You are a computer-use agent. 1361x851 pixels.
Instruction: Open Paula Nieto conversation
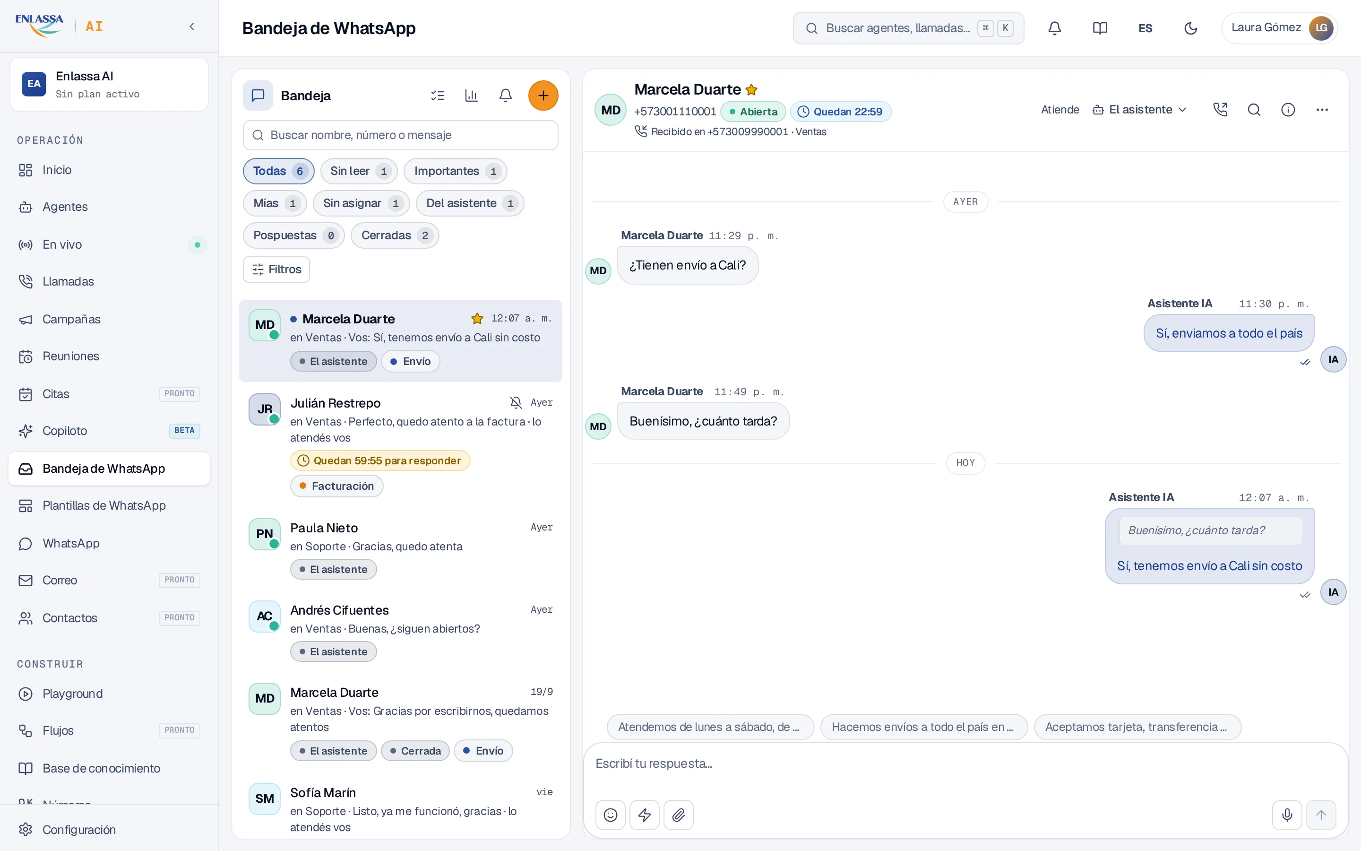pos(400,549)
